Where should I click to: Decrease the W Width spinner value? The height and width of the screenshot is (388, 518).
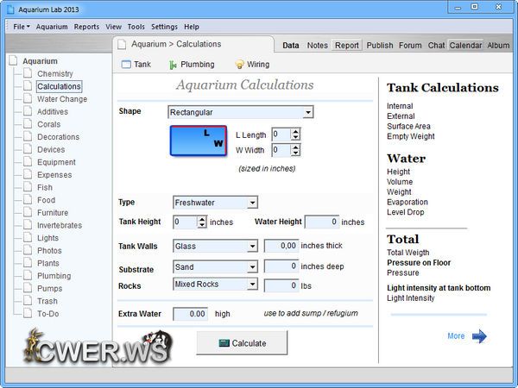coord(295,153)
